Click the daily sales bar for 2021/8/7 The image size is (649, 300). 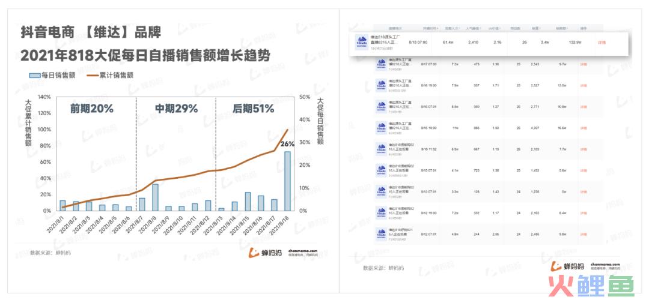[142, 204]
